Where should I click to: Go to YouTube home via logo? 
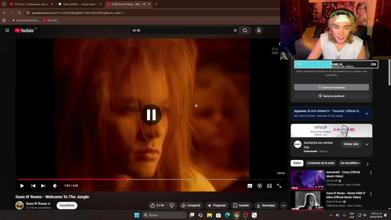[x=24, y=30]
